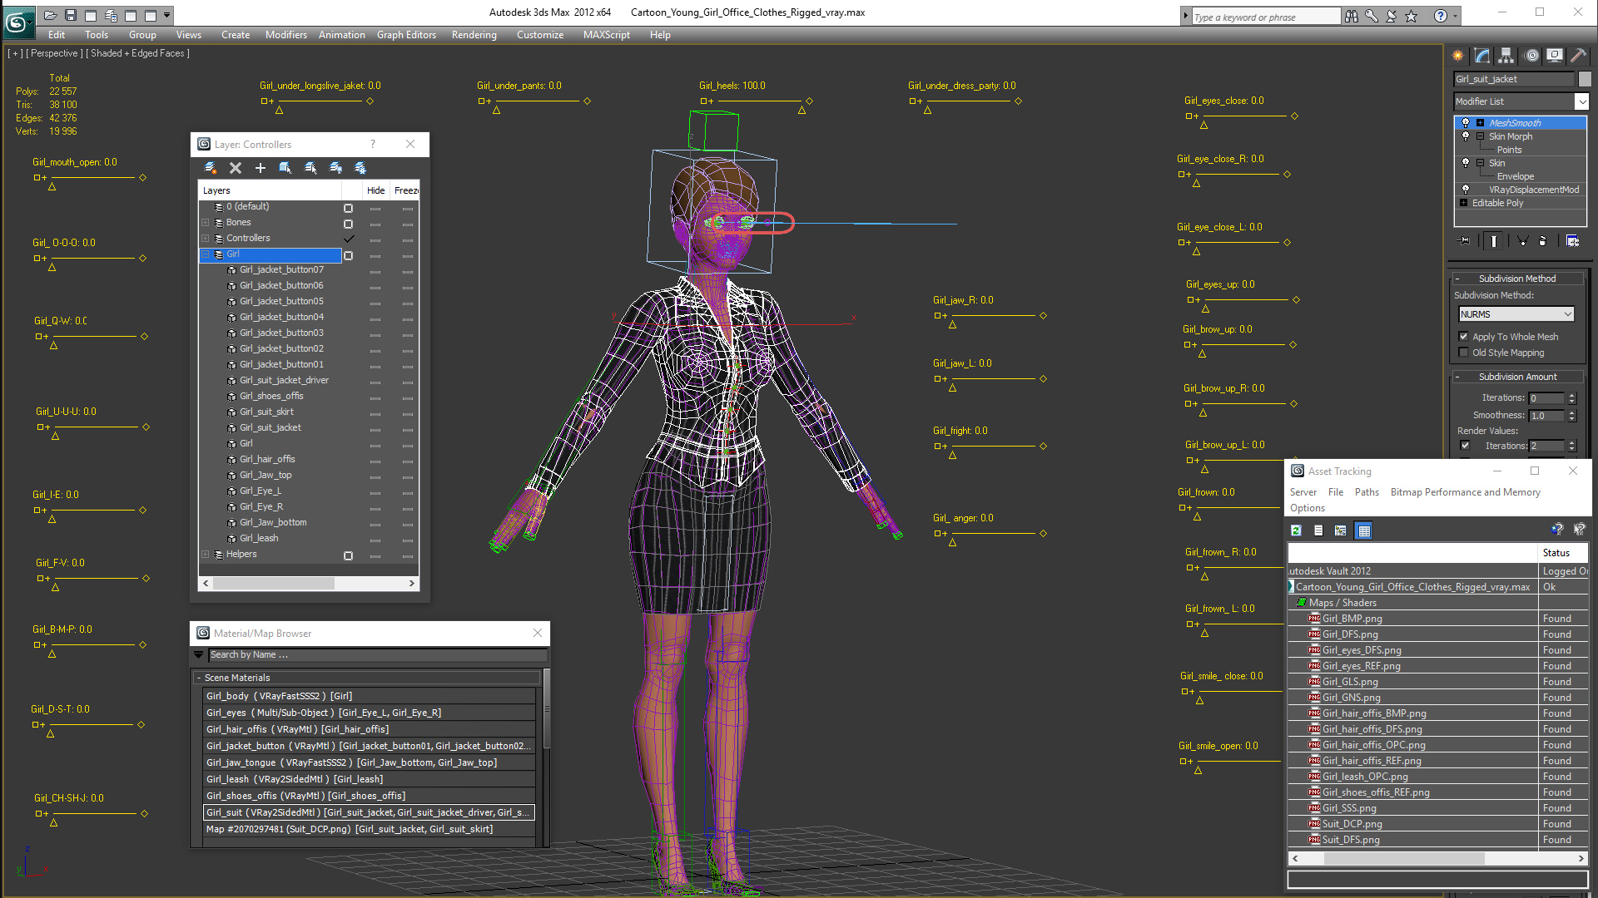The image size is (1598, 898).
Task: Open the Motion command panel tab
Action: tap(1531, 56)
